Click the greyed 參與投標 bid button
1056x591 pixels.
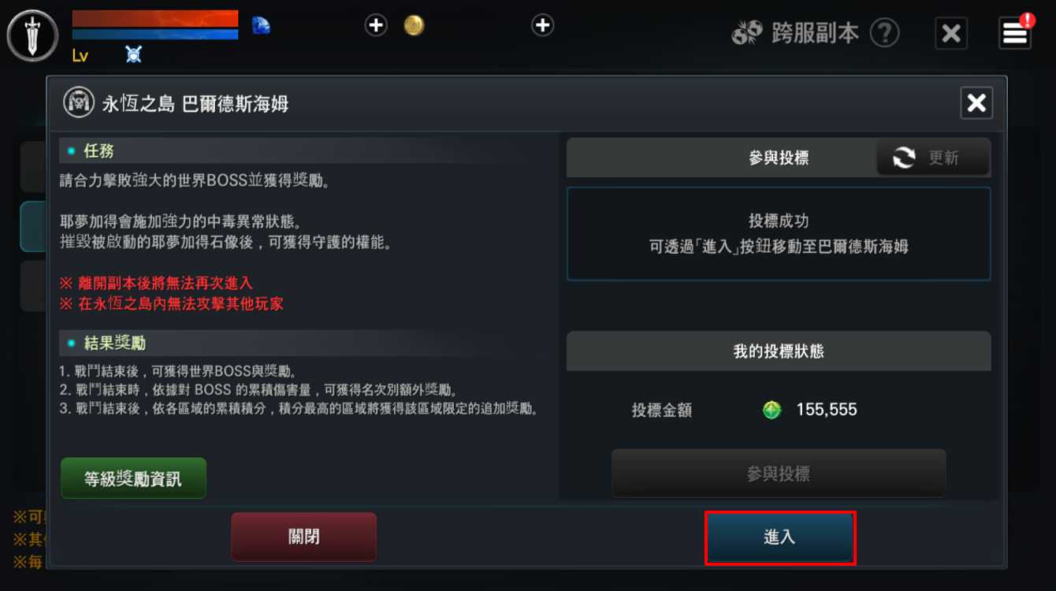click(x=779, y=474)
